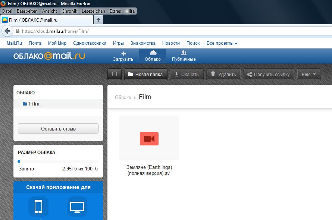
Task: Select the Film folder in sidebar
Action: click(x=34, y=104)
